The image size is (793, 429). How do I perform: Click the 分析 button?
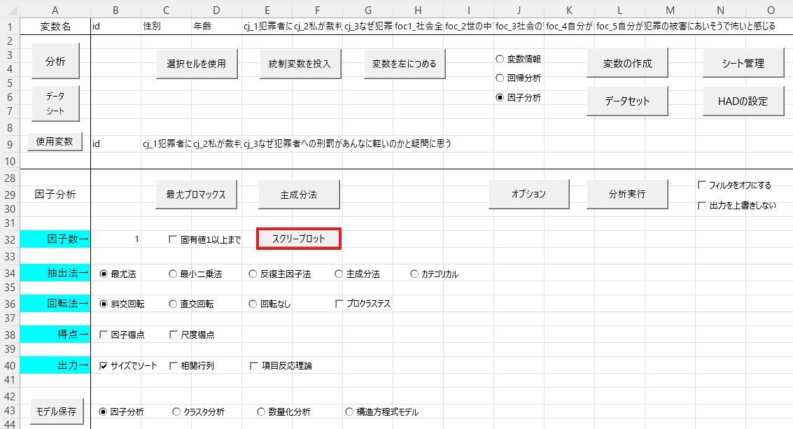[56, 62]
